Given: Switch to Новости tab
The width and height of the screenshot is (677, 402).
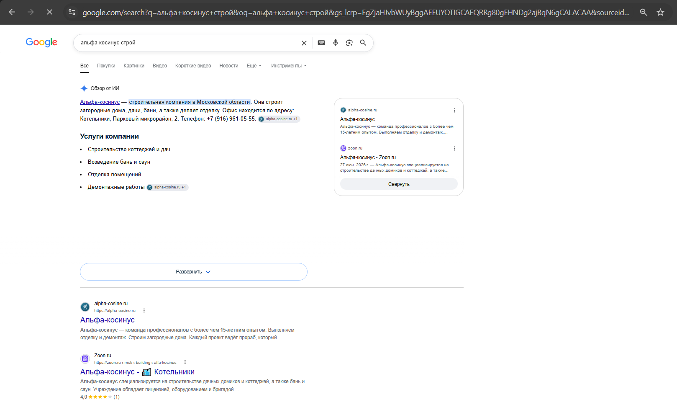Looking at the screenshot, I should pos(229,66).
